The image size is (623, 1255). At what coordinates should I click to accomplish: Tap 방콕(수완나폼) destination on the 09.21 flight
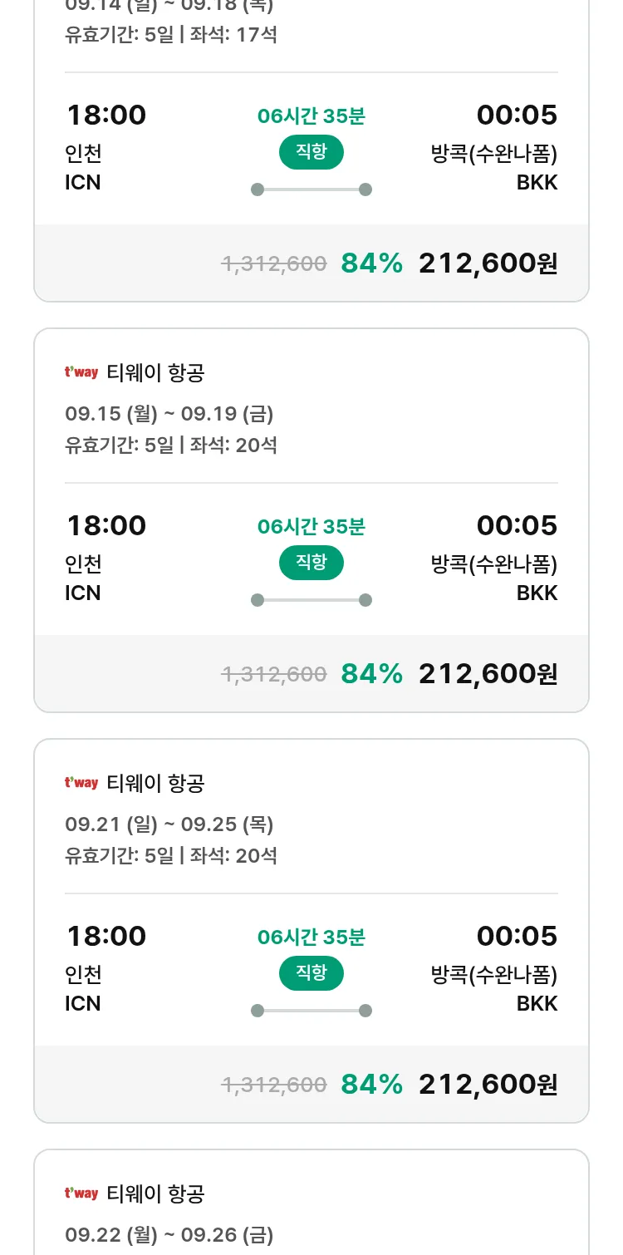click(x=493, y=974)
